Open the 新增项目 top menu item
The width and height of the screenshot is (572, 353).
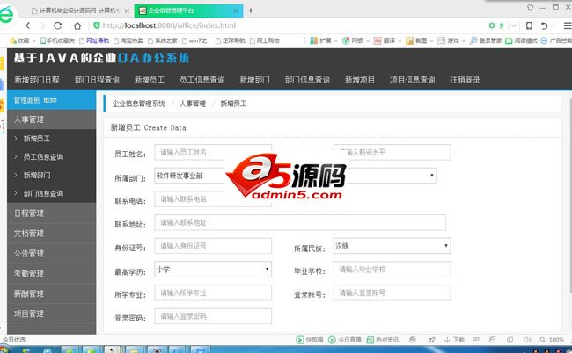point(360,80)
